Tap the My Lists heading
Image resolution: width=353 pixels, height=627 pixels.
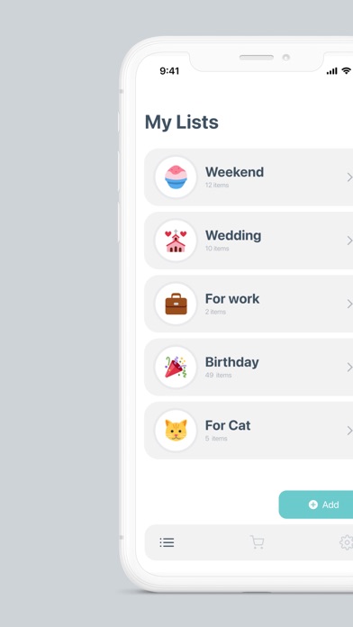tap(182, 122)
